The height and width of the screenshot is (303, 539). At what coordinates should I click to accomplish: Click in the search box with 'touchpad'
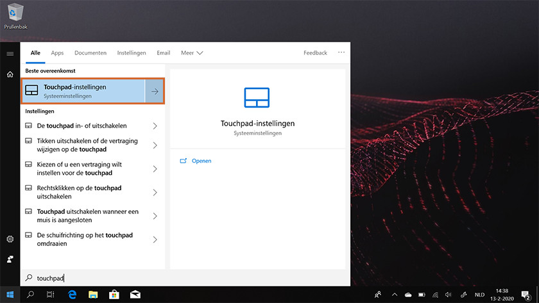tap(185, 278)
